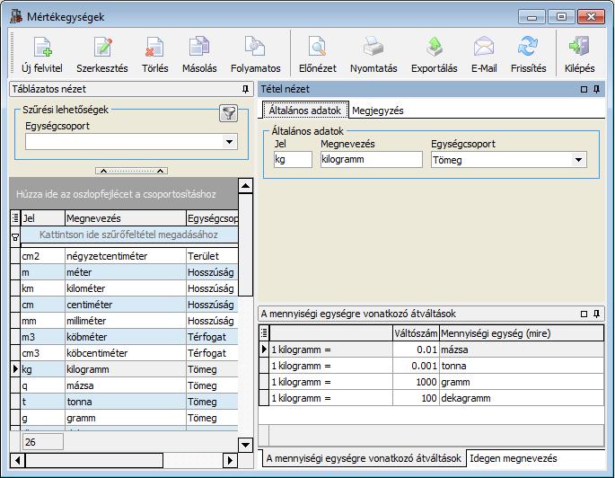Expand the Egységcsoport combo showing Tömeg
This screenshot has height=478, width=615.
tap(578, 160)
